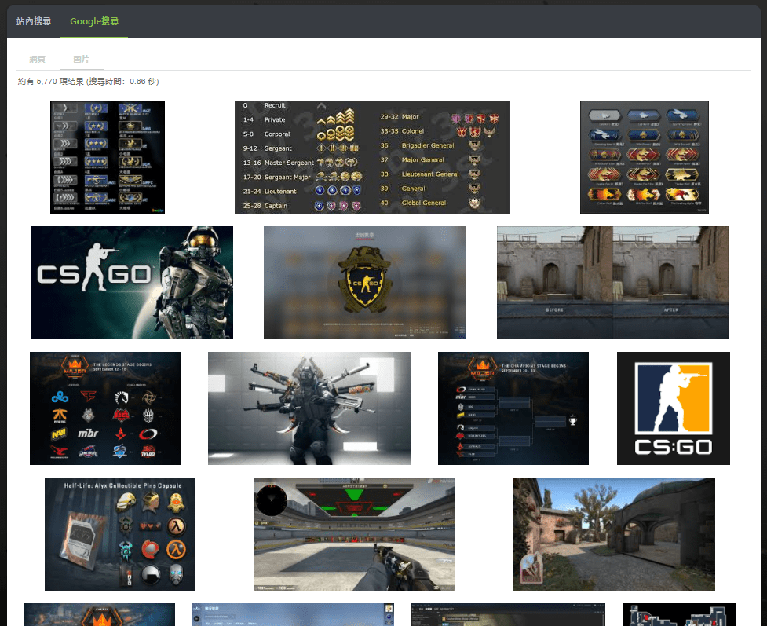Open the cut-off Major crown logo thumbnail in the last row

(100, 615)
